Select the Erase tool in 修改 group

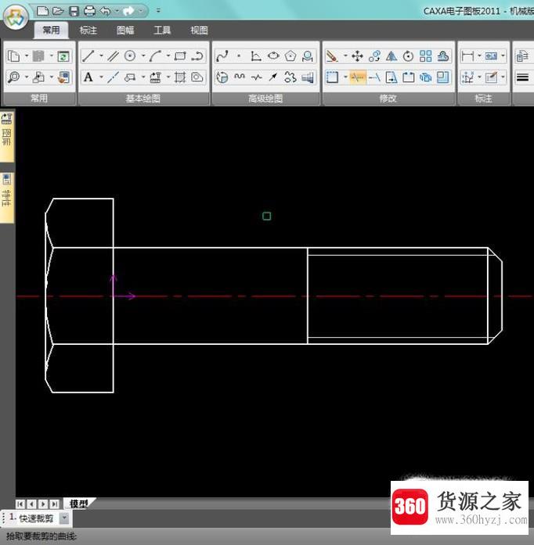(x=332, y=56)
